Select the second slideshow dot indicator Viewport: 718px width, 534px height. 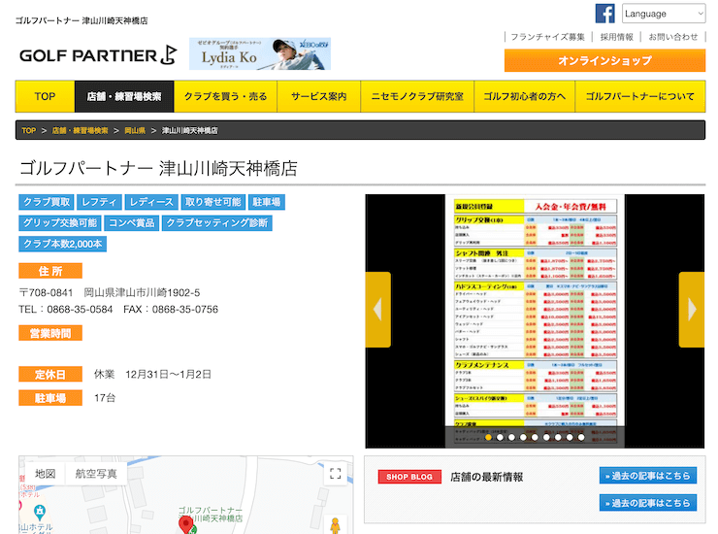[500, 437]
